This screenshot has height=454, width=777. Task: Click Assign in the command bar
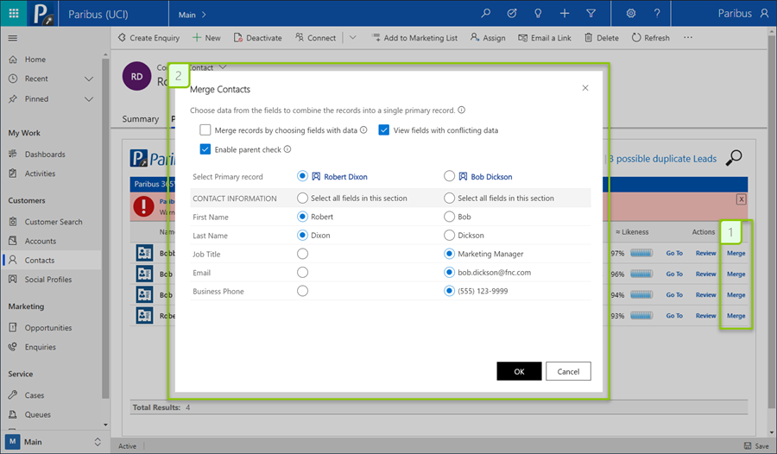pos(488,38)
